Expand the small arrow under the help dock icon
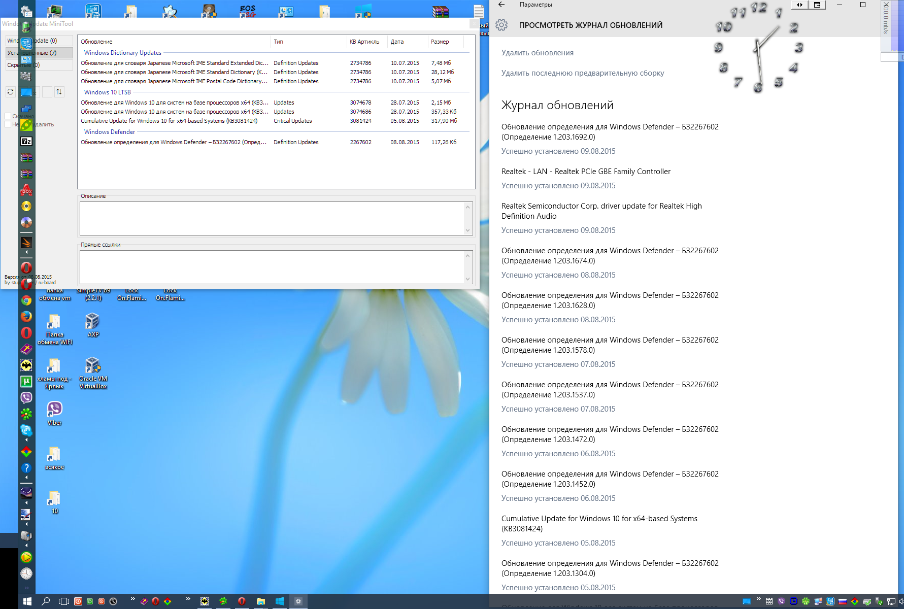The image size is (904, 609). click(x=26, y=478)
